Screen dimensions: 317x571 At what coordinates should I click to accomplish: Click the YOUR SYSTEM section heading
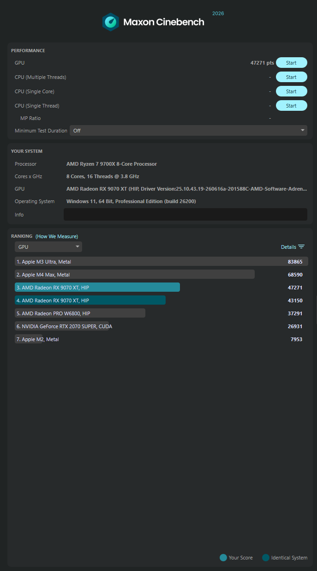click(27, 151)
